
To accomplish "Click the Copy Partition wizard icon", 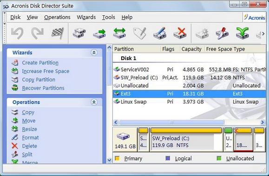I will [x=15, y=79].
